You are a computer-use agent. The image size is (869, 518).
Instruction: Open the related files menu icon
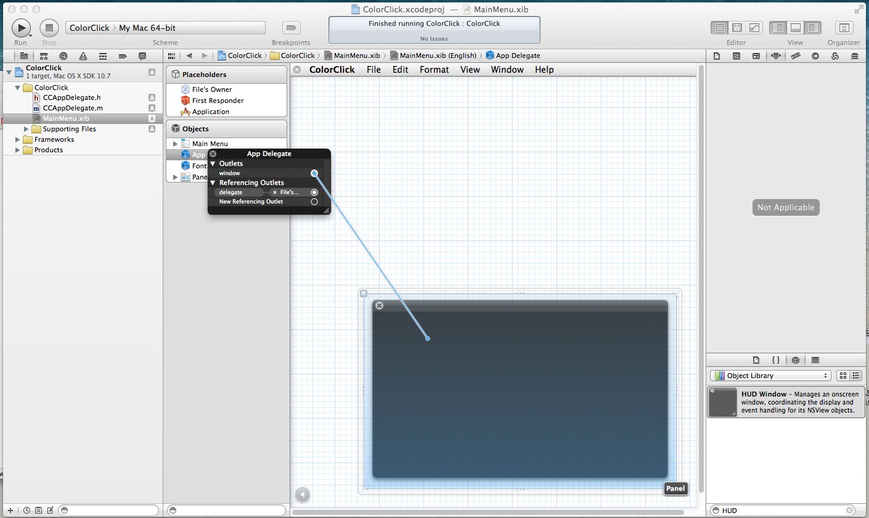click(171, 55)
